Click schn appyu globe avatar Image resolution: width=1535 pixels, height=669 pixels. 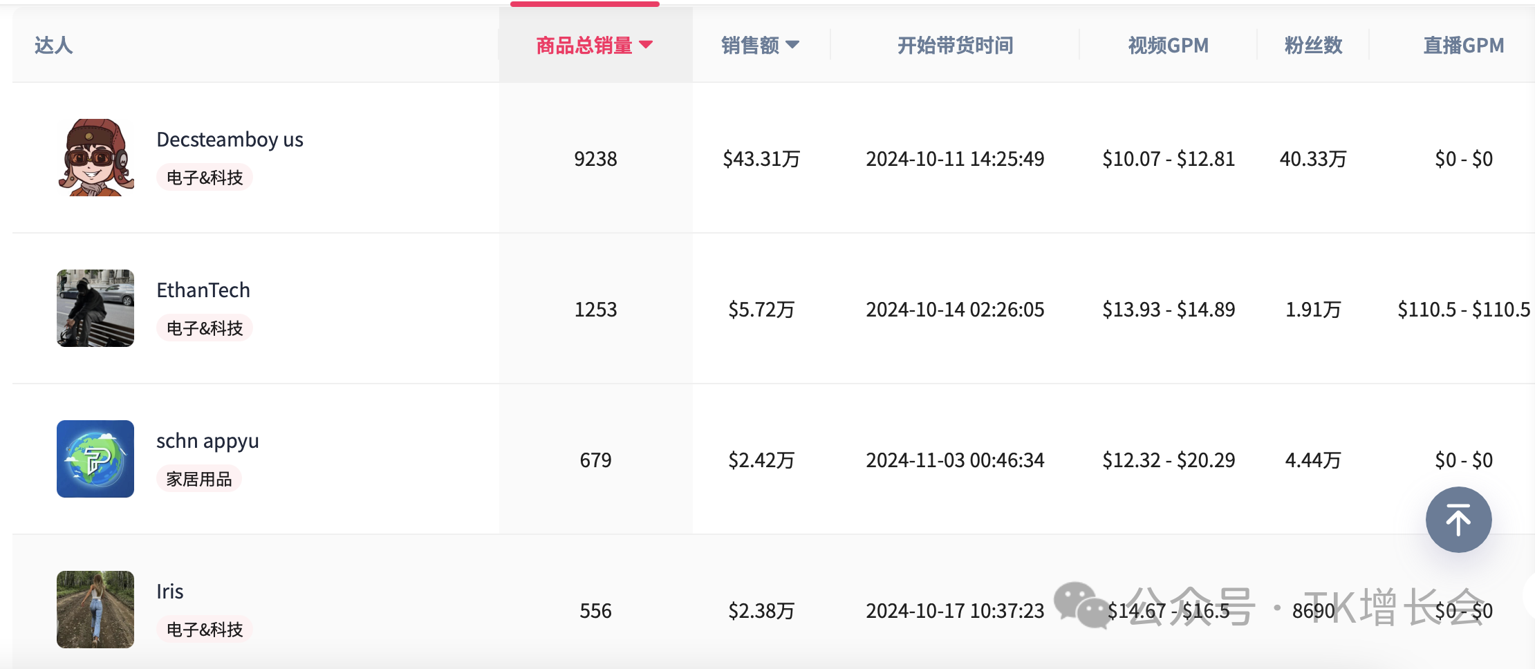95,459
